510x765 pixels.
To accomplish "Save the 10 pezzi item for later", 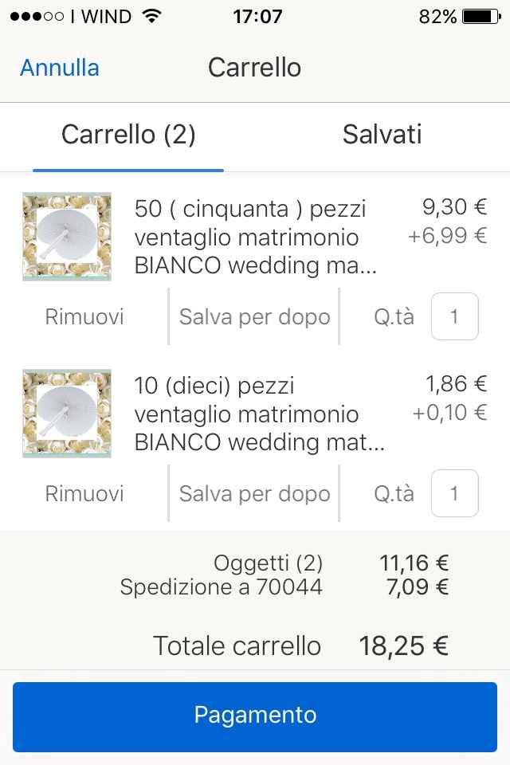I will point(254,494).
